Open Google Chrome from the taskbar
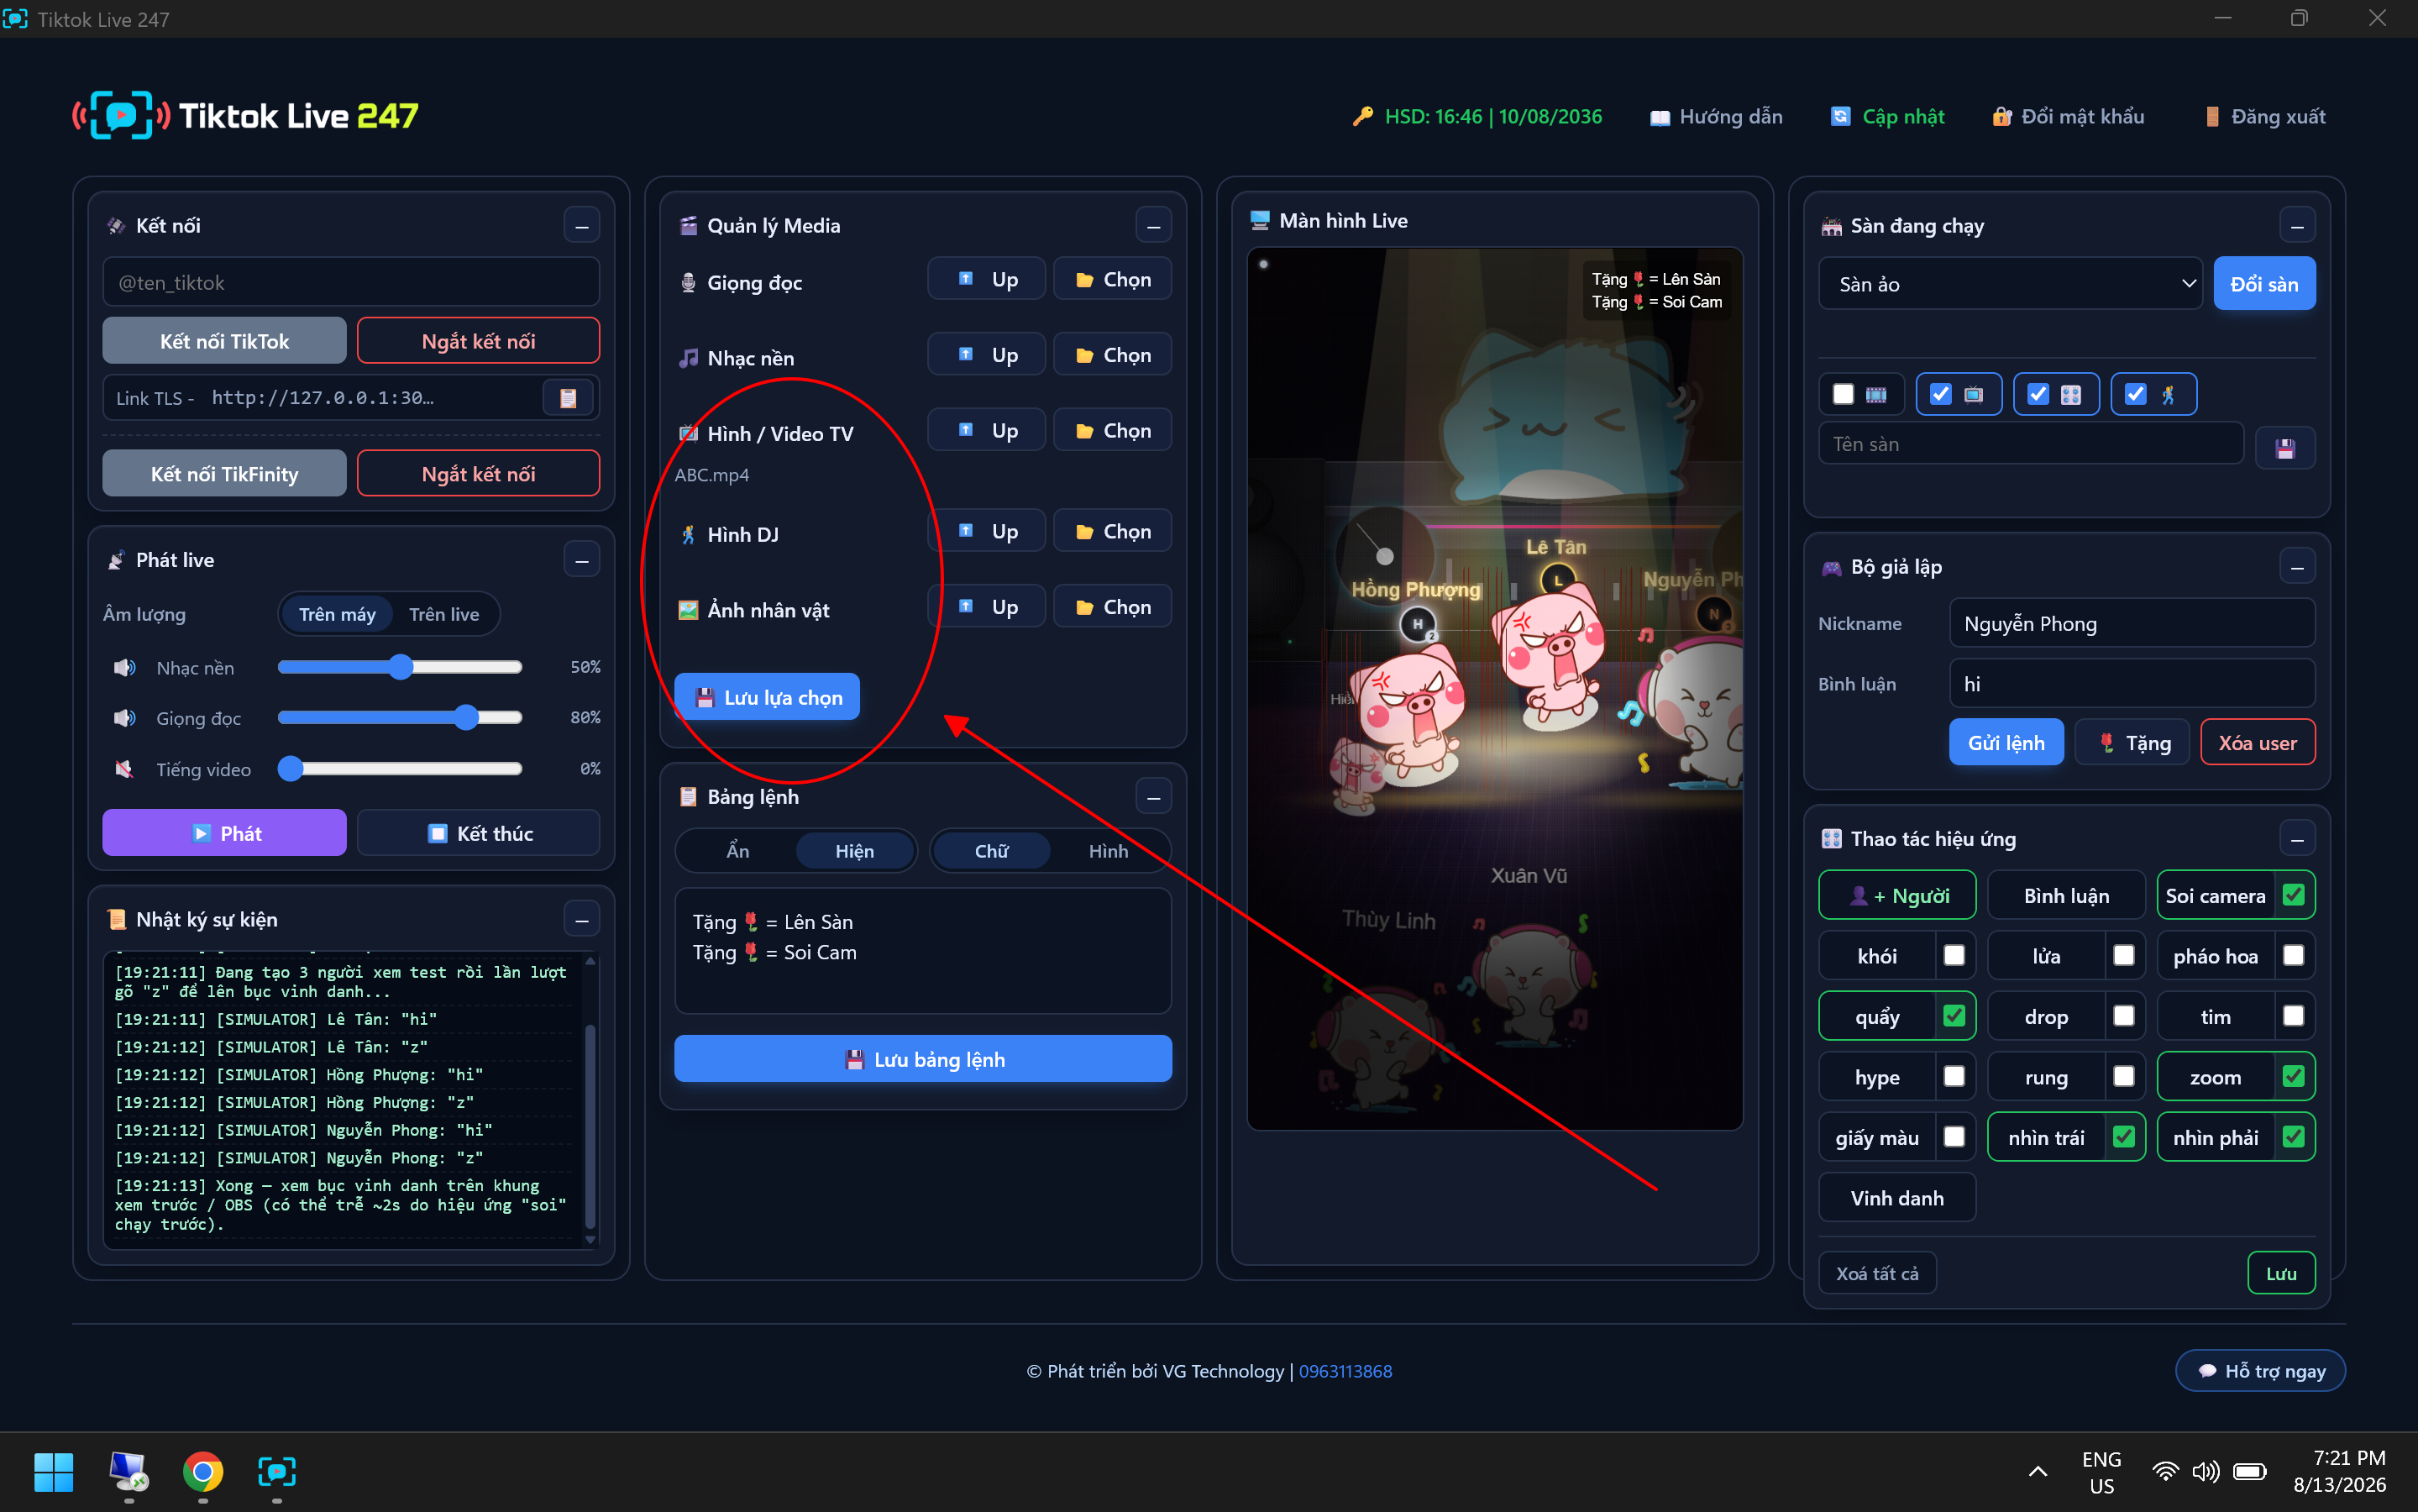Image resolution: width=2418 pixels, height=1512 pixels. pyautogui.click(x=203, y=1472)
